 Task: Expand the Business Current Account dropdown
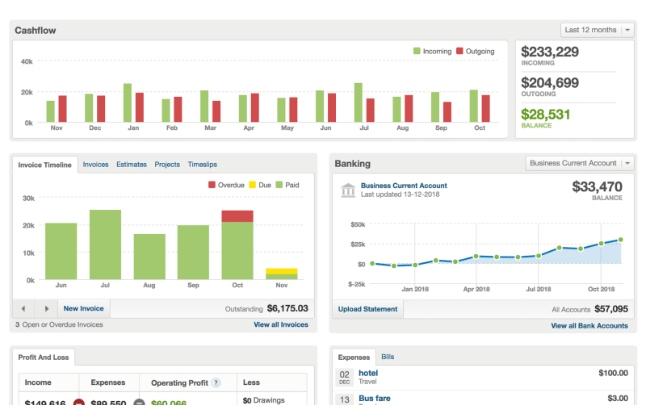(579, 163)
